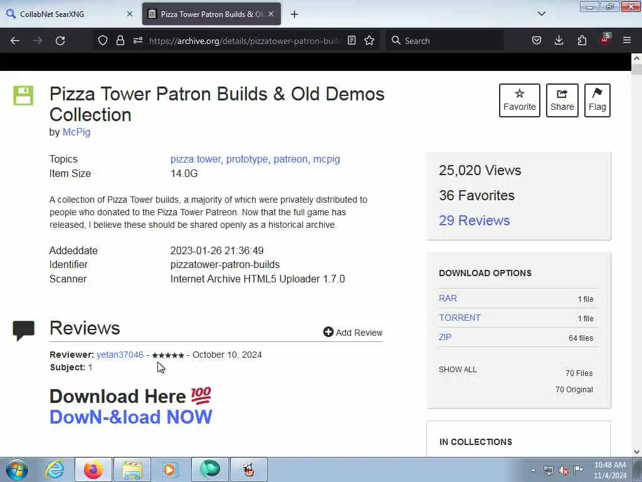Click the vertical scrollbar up arrow
Viewport: 642px width, 482px height.
[x=636, y=58]
